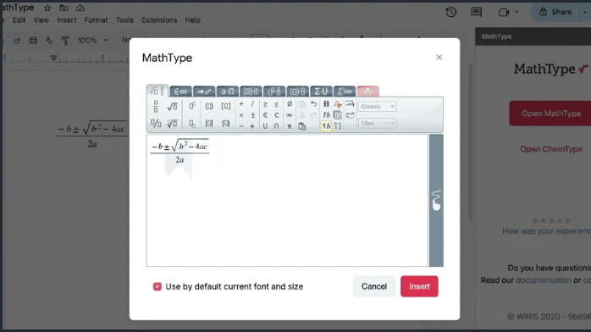Star the document title

47,8
